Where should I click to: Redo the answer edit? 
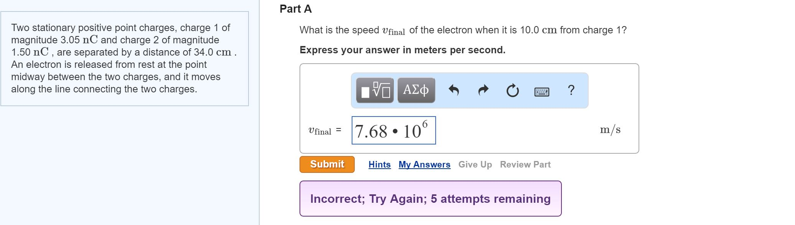click(482, 90)
